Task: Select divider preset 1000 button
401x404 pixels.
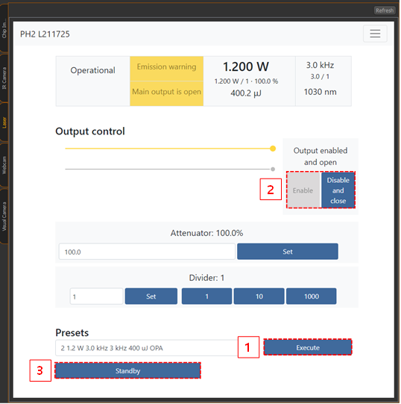Action: pyautogui.click(x=312, y=296)
